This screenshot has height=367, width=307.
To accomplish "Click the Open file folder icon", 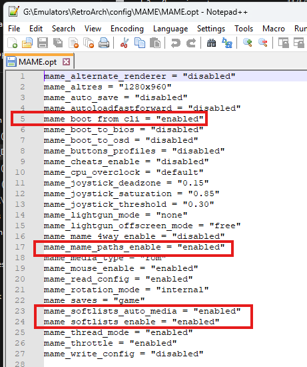I will click(27, 43).
